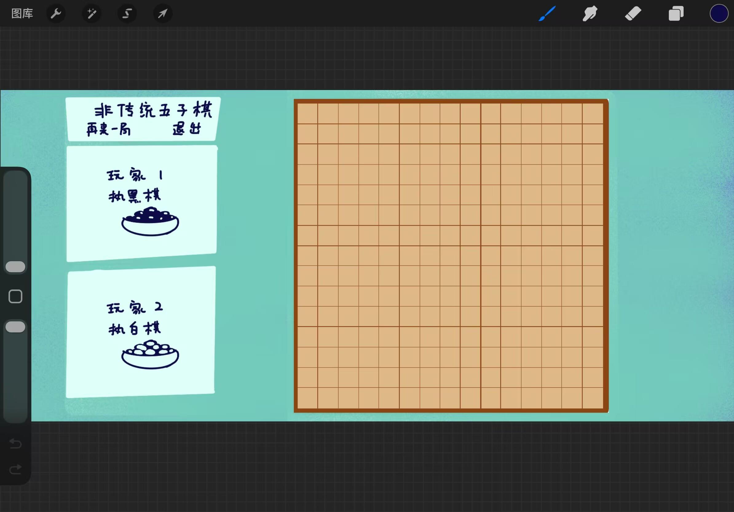Click the handwritten 退出 text
This screenshot has width=734, height=512.
(187, 129)
